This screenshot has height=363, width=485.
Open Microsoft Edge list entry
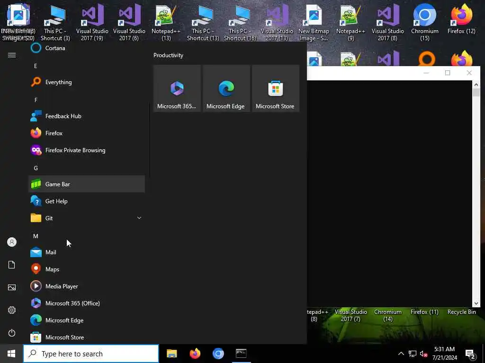pos(87,320)
